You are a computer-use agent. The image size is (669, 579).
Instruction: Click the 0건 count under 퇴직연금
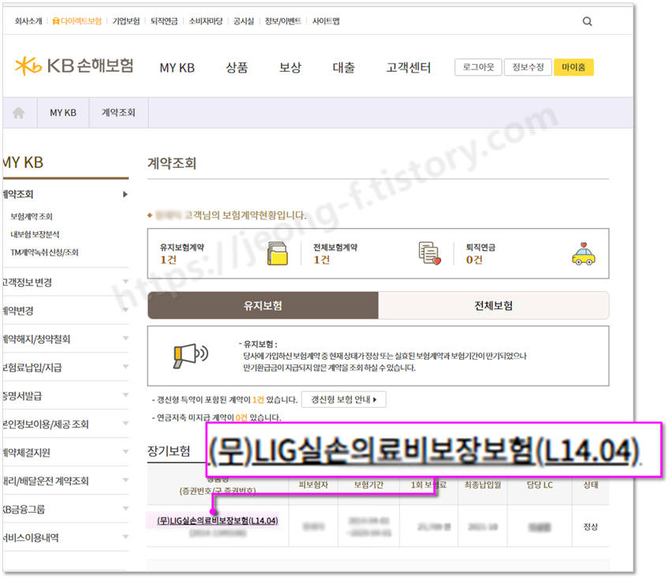(x=474, y=260)
